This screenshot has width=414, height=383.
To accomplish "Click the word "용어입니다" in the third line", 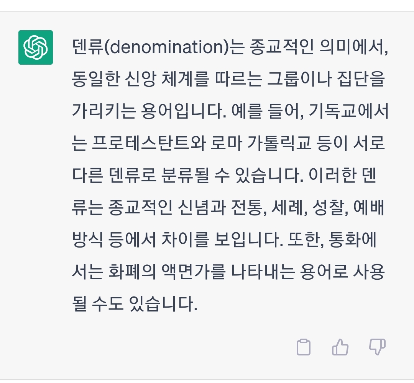I will pyautogui.click(x=182, y=111).
